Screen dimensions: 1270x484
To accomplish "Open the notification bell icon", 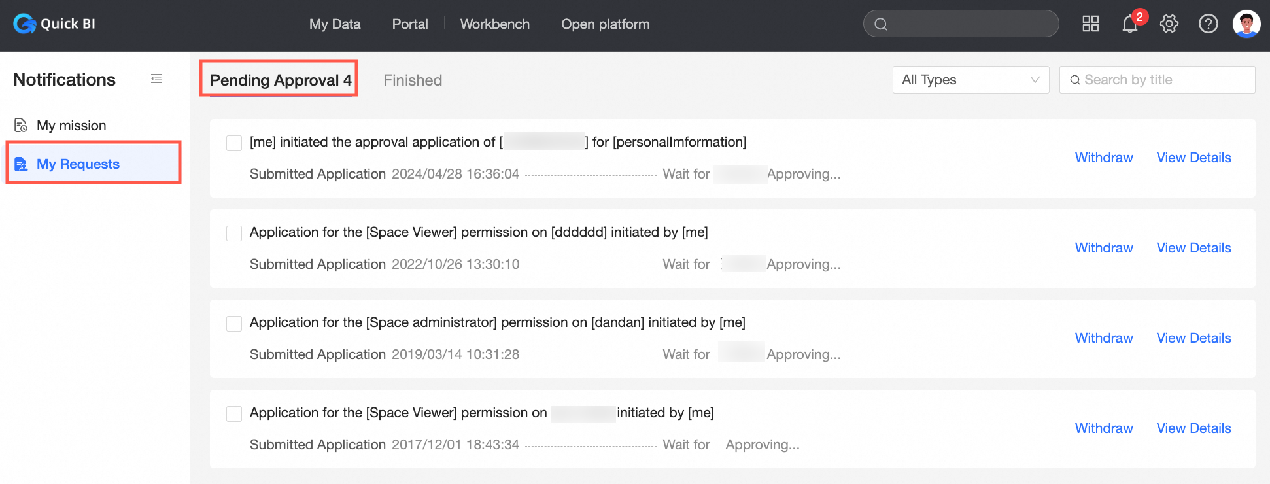I will coord(1129,25).
